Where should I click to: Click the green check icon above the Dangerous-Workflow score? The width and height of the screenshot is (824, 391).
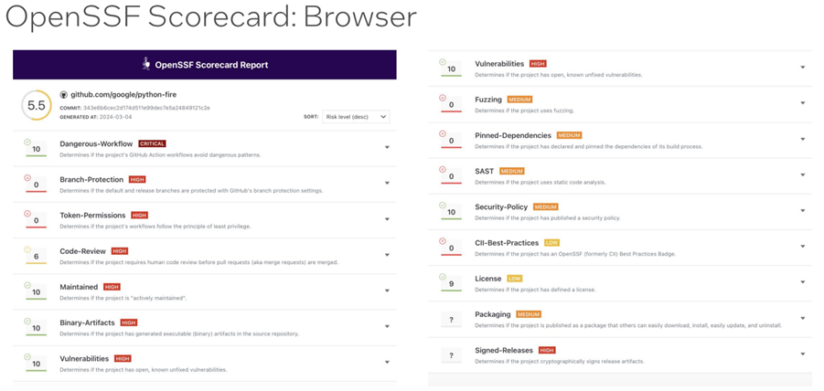click(x=27, y=141)
